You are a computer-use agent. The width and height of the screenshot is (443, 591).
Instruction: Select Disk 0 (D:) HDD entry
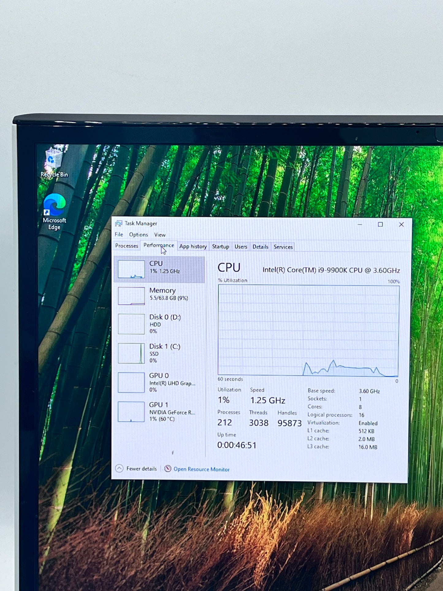(159, 324)
